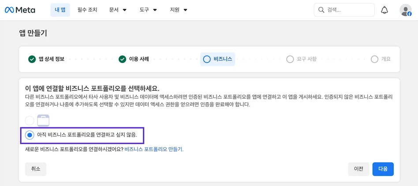418x186 pixels.
Task: Open the 내 앱 tab
Action: pyautogui.click(x=60, y=10)
